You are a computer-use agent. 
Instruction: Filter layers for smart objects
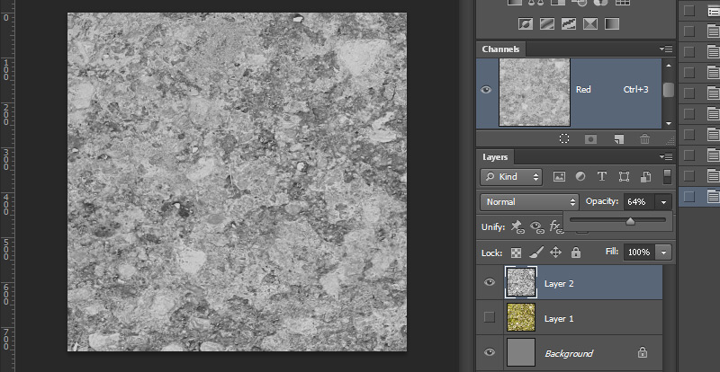[x=645, y=177]
